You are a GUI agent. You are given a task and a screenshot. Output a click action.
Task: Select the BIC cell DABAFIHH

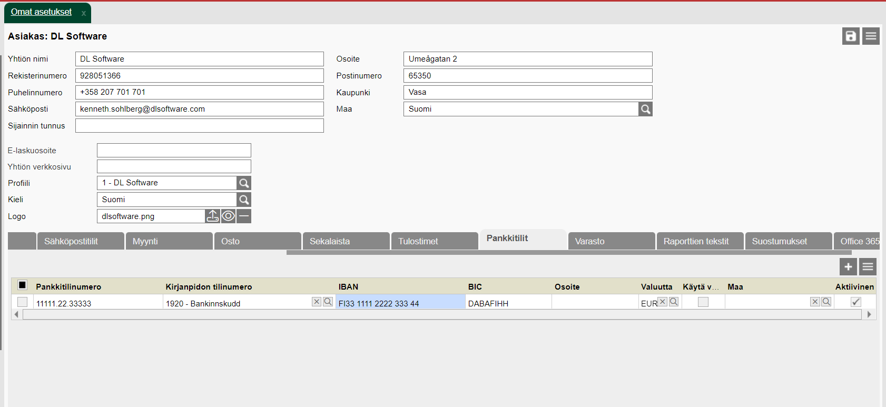pos(508,302)
